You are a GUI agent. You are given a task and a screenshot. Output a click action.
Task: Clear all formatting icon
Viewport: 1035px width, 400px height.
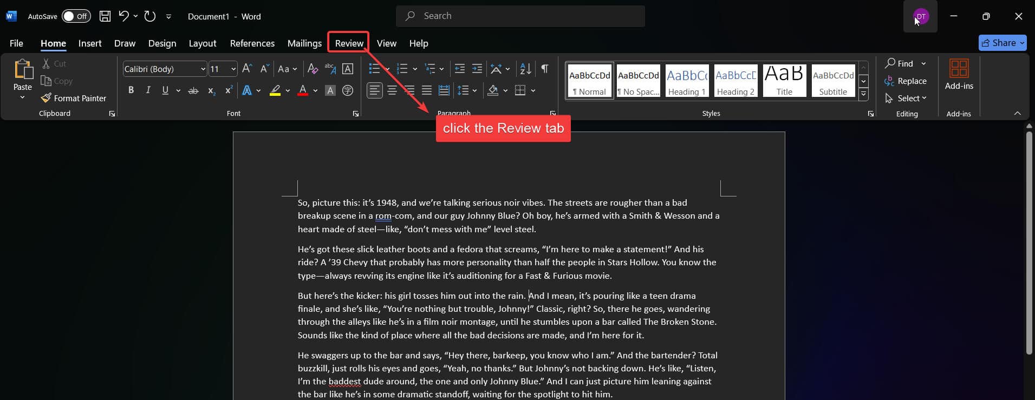[x=313, y=69]
